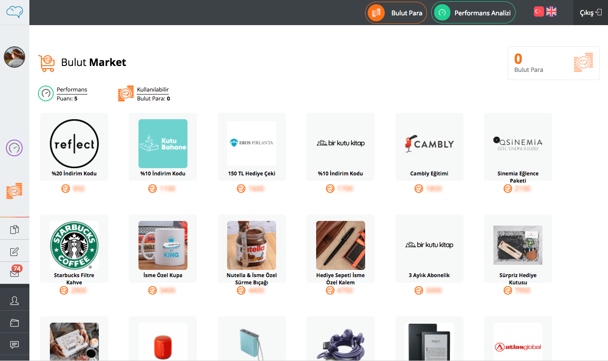Select the orange Bulut Para coins sidebar icon
The width and height of the screenshot is (608, 361).
[14, 191]
